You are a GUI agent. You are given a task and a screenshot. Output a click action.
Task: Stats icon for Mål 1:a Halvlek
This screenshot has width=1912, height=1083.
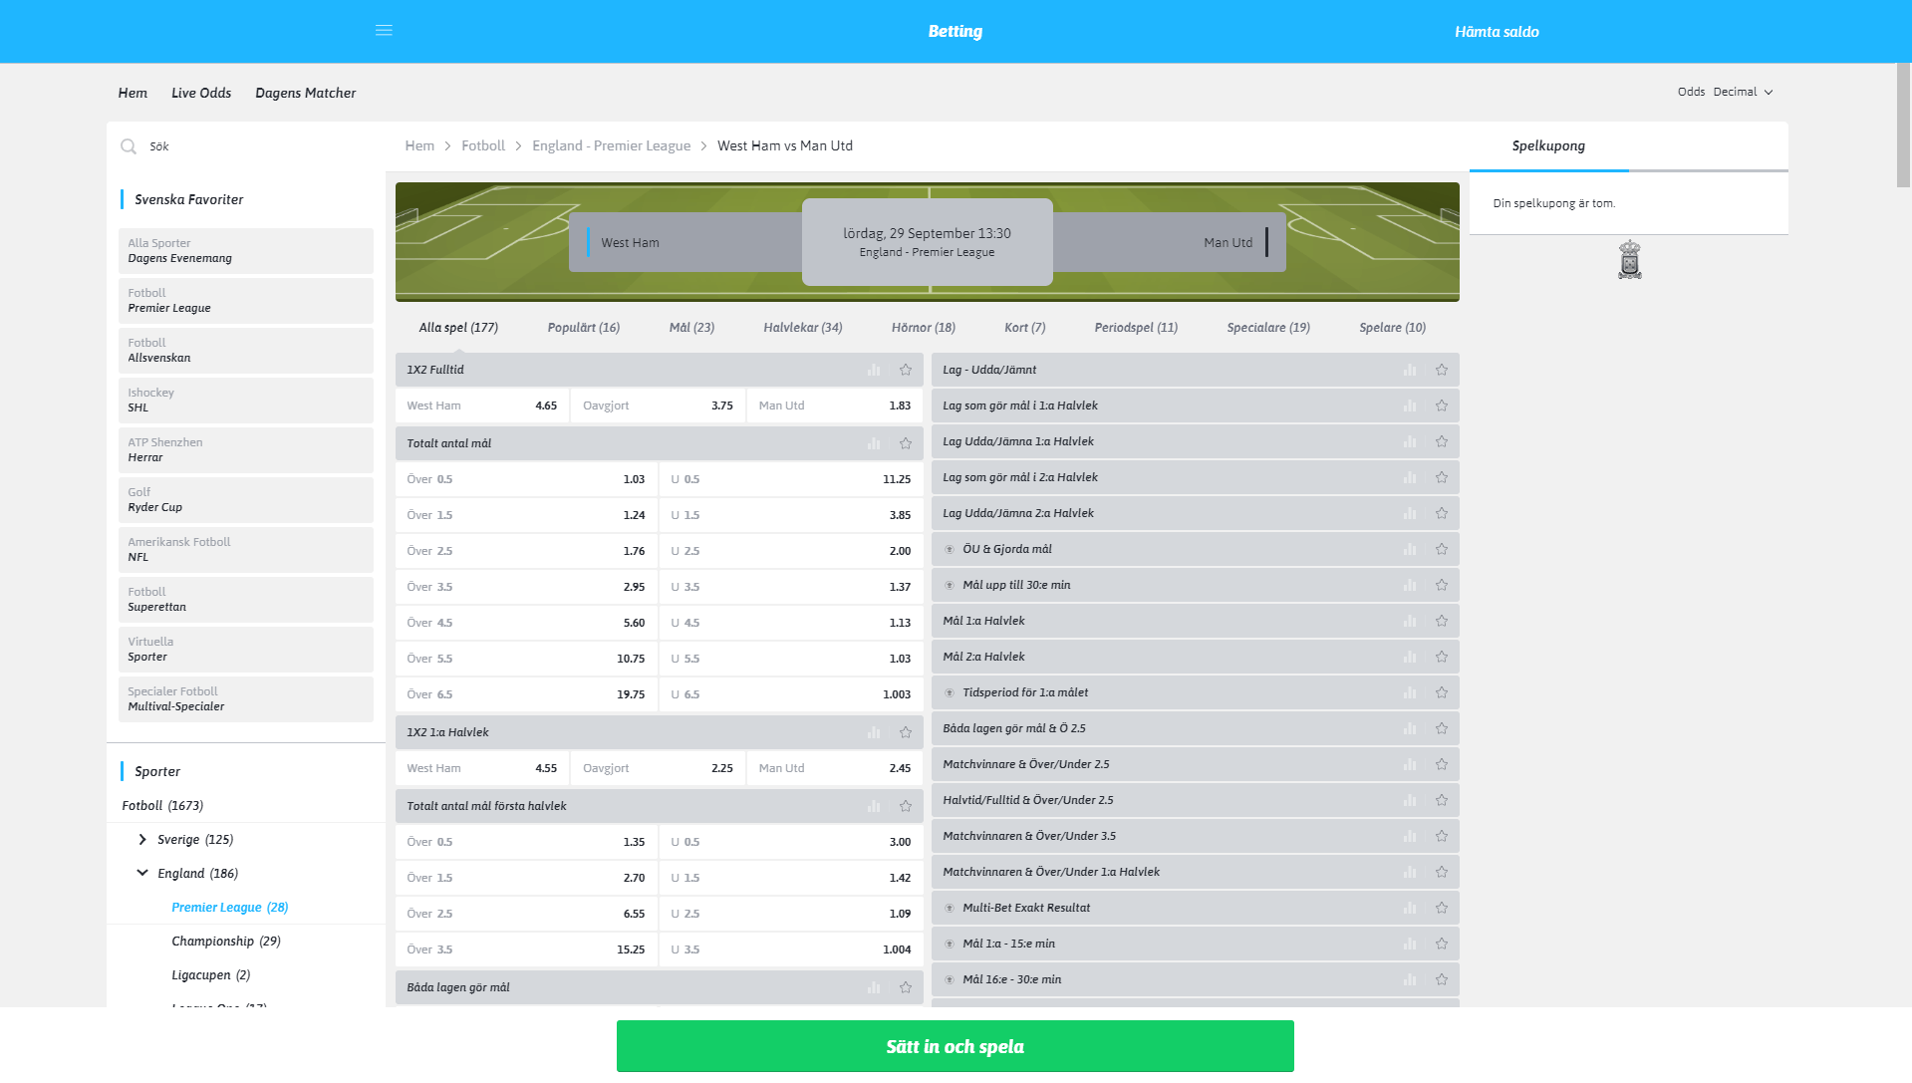point(1410,621)
